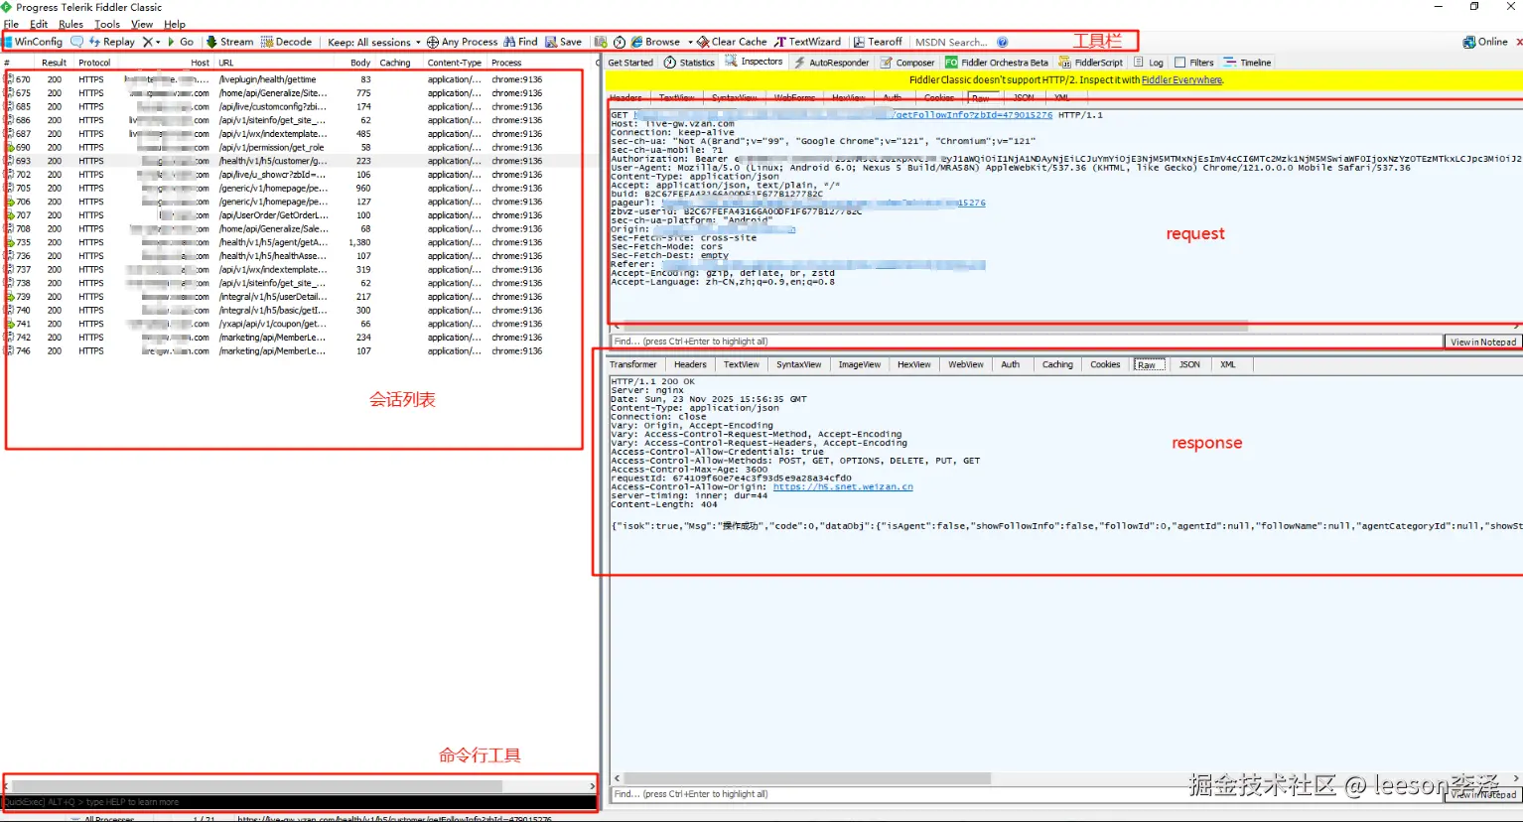Select response Headers tab

click(690, 364)
